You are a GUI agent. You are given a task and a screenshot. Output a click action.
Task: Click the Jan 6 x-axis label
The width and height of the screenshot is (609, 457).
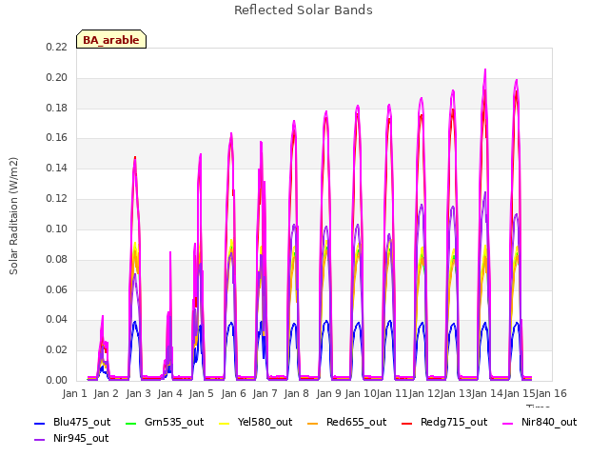pos(234,393)
